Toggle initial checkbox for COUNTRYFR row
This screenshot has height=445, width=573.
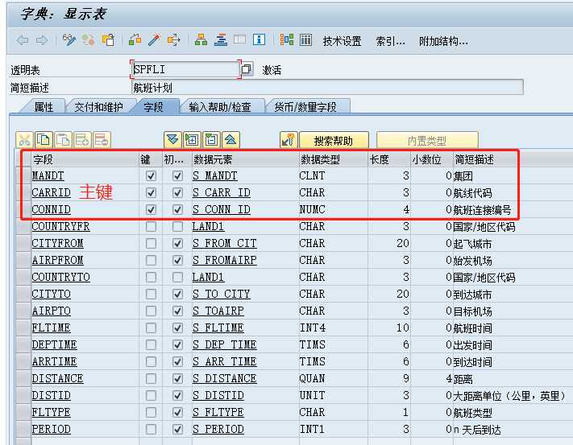(177, 226)
